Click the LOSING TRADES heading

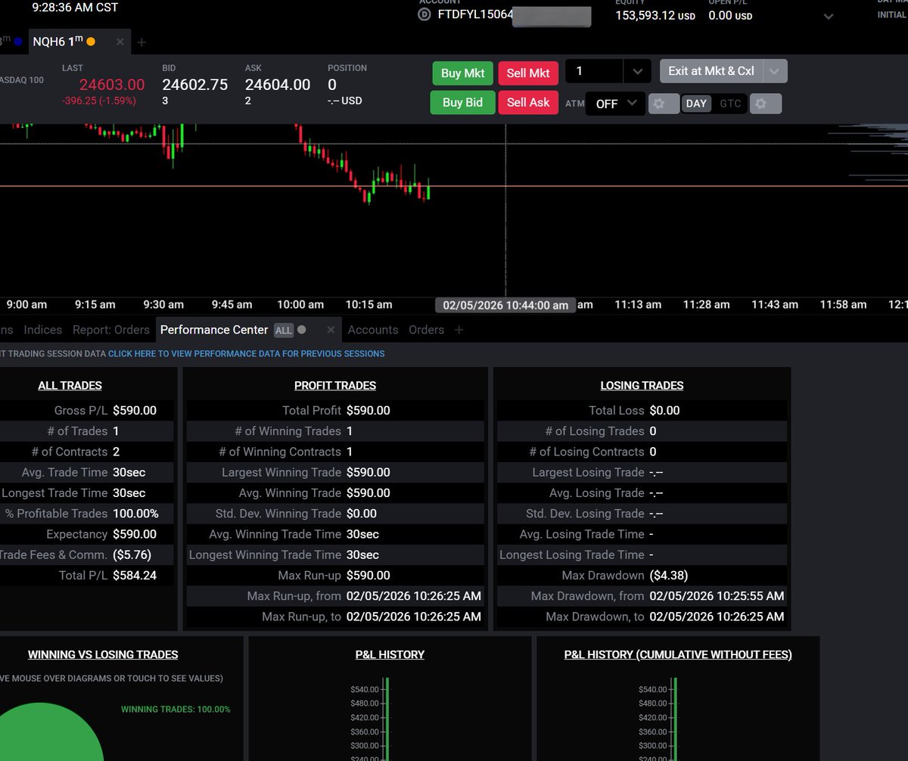[642, 386]
